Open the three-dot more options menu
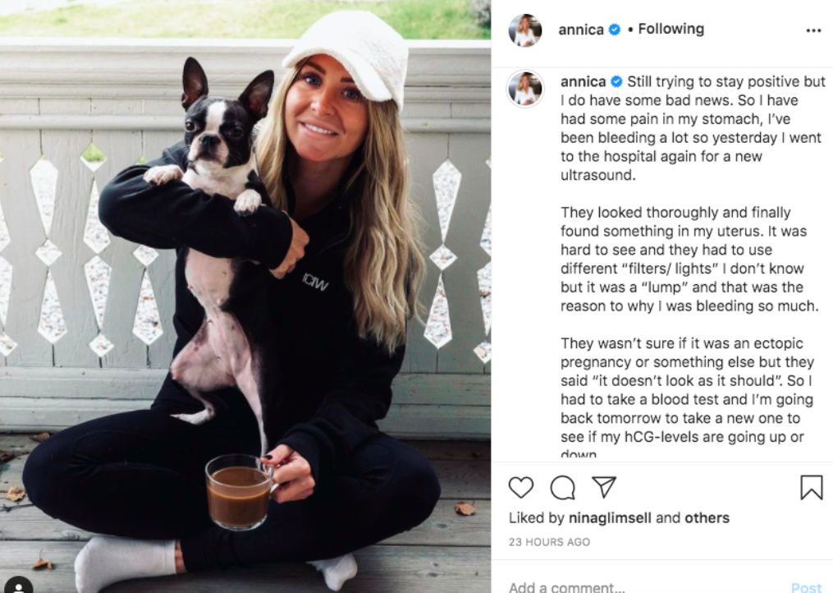This screenshot has height=593, width=833. [x=813, y=30]
